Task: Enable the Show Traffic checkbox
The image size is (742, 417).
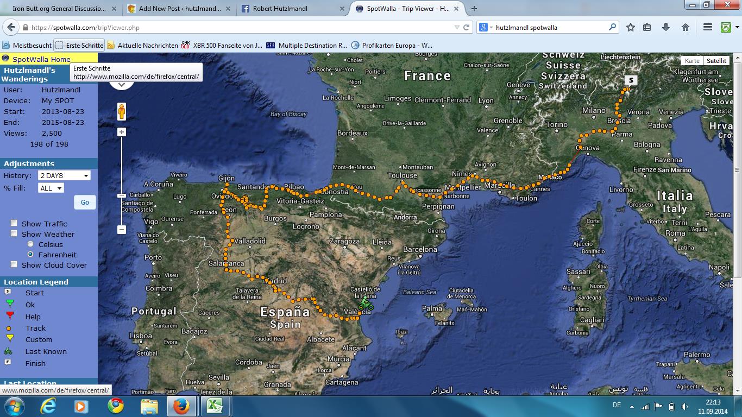Action: [x=14, y=223]
